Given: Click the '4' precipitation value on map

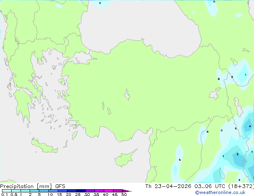Looking at the screenshot, I should [x=250, y=126].
